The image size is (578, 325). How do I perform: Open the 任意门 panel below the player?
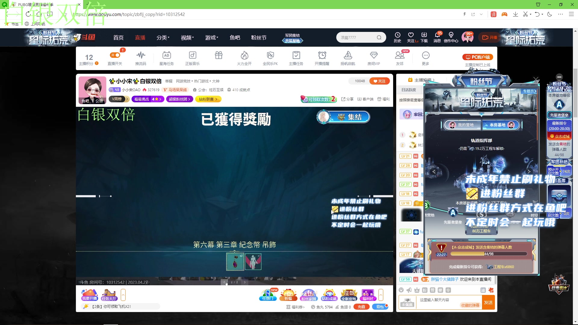[x=268, y=296]
